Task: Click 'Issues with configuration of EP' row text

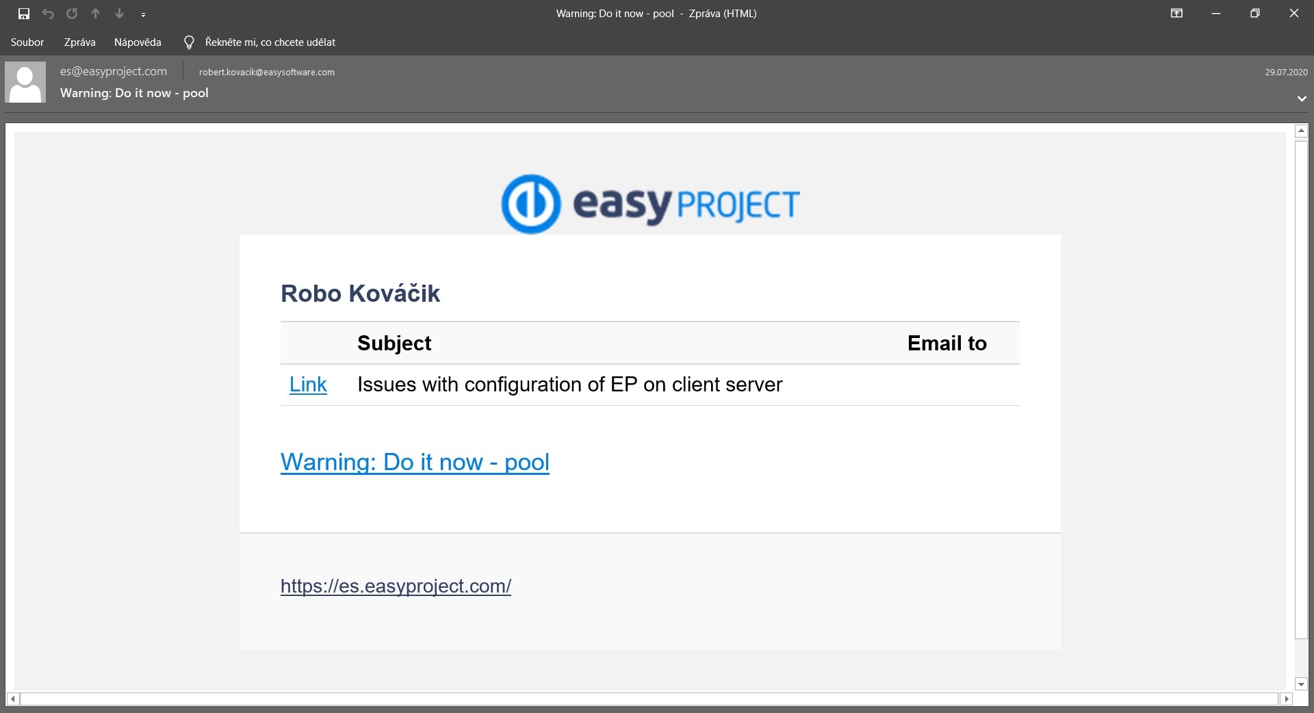Action: [x=569, y=384]
